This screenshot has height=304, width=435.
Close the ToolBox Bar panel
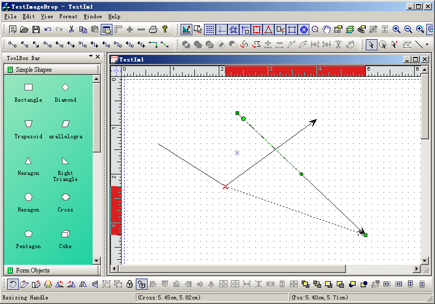coord(98,56)
